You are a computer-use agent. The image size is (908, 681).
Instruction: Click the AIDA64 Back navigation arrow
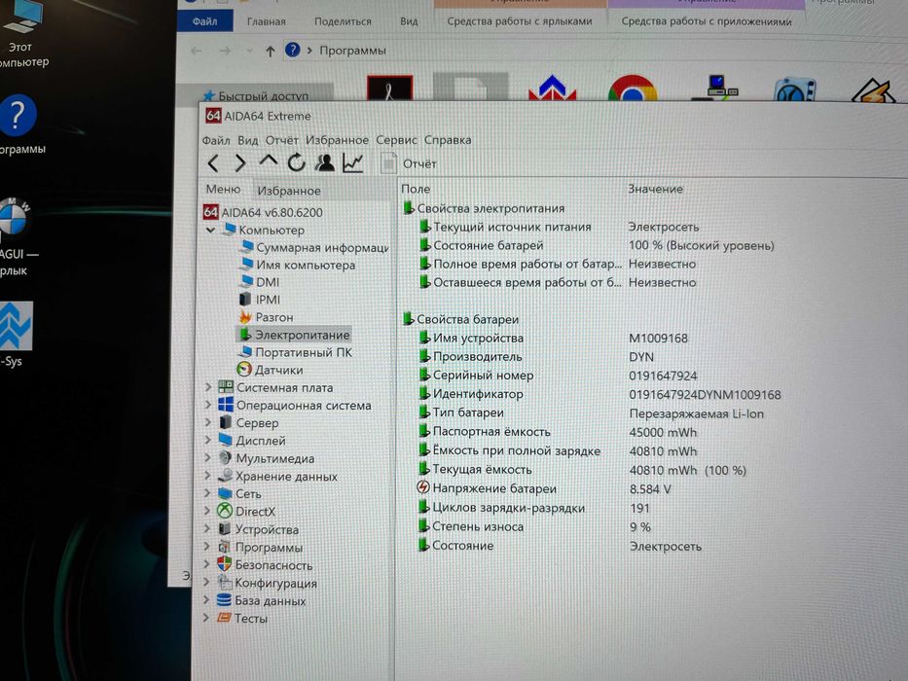213,163
